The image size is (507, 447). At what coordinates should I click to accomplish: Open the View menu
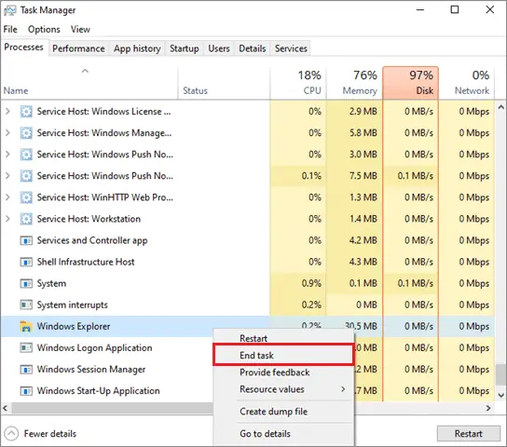[80, 30]
